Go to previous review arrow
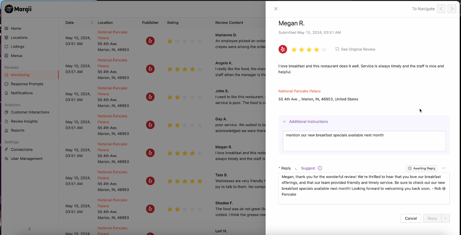This screenshot has height=235, width=461. coord(441,9)
